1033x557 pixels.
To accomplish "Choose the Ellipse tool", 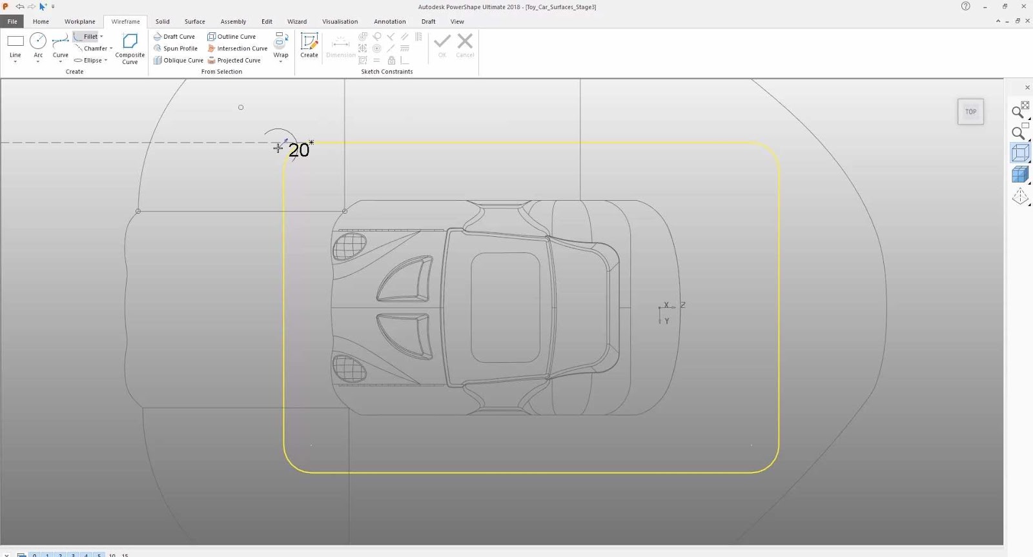I will [x=88, y=60].
